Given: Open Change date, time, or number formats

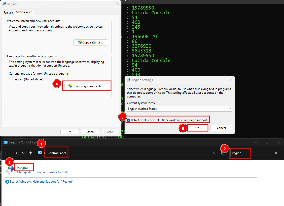Looking at the screenshot, I should [43, 172].
